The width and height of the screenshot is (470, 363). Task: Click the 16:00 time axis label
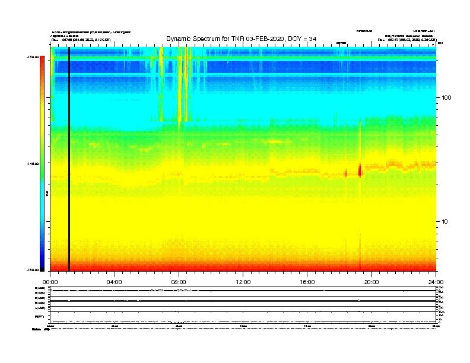(x=307, y=282)
